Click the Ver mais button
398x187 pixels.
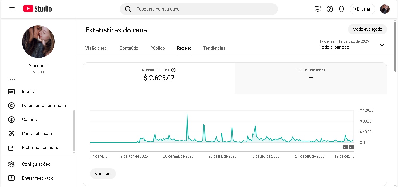coord(103,174)
